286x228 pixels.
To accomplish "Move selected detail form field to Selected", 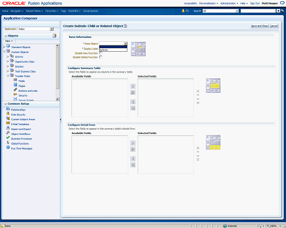I will click(133, 143).
